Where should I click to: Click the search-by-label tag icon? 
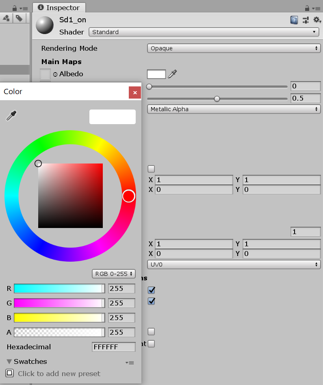(19, 18)
